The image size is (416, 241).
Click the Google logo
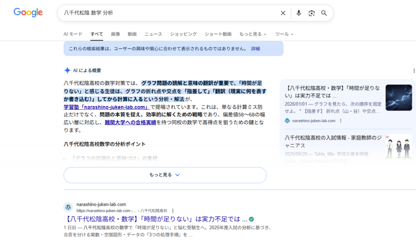(28, 13)
